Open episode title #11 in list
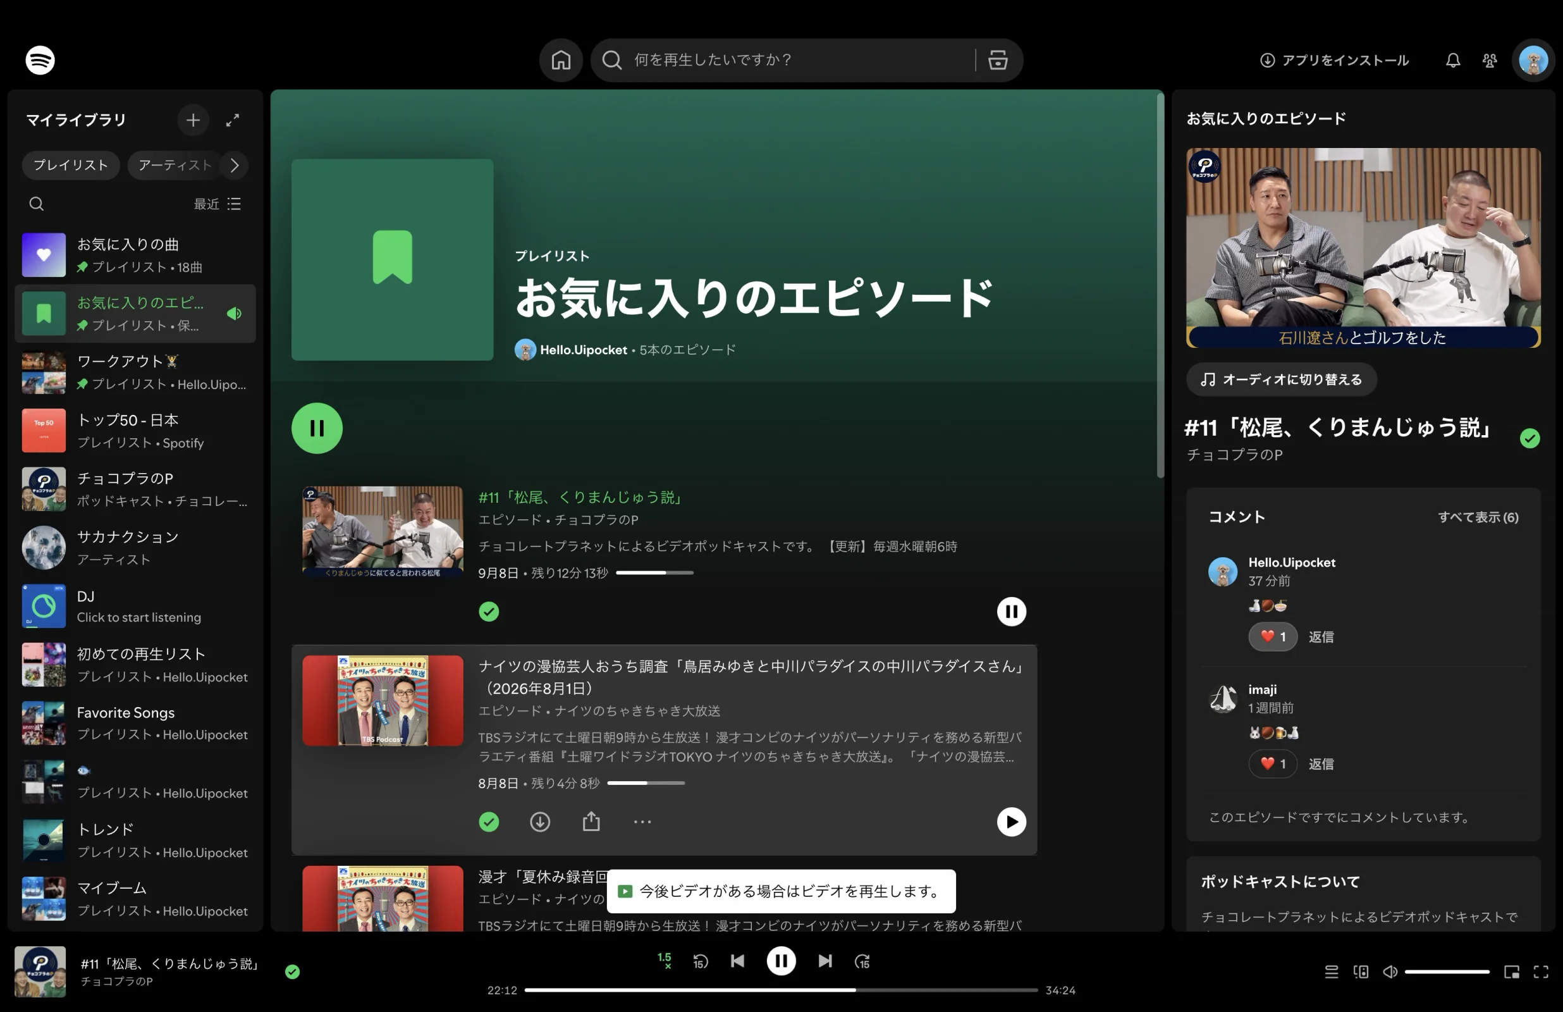Screen dimensions: 1563x1012 (x=582, y=497)
